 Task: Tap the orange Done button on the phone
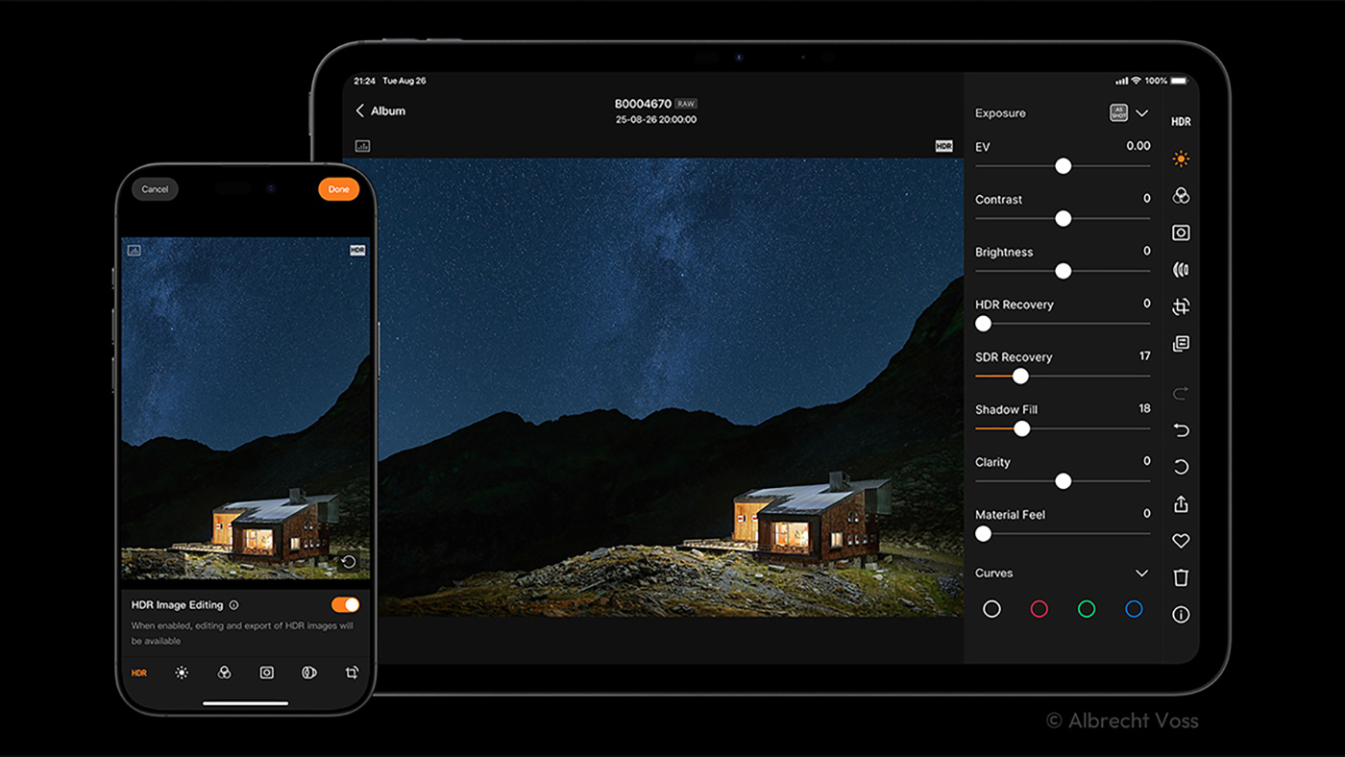coord(339,189)
